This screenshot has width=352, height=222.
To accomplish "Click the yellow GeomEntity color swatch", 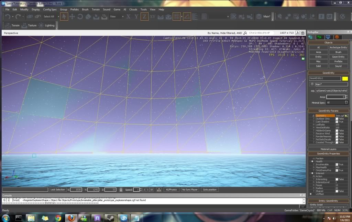I will tap(345, 78).
